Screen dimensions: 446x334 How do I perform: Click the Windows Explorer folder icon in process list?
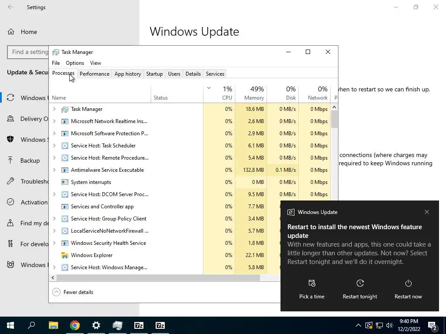65,255
